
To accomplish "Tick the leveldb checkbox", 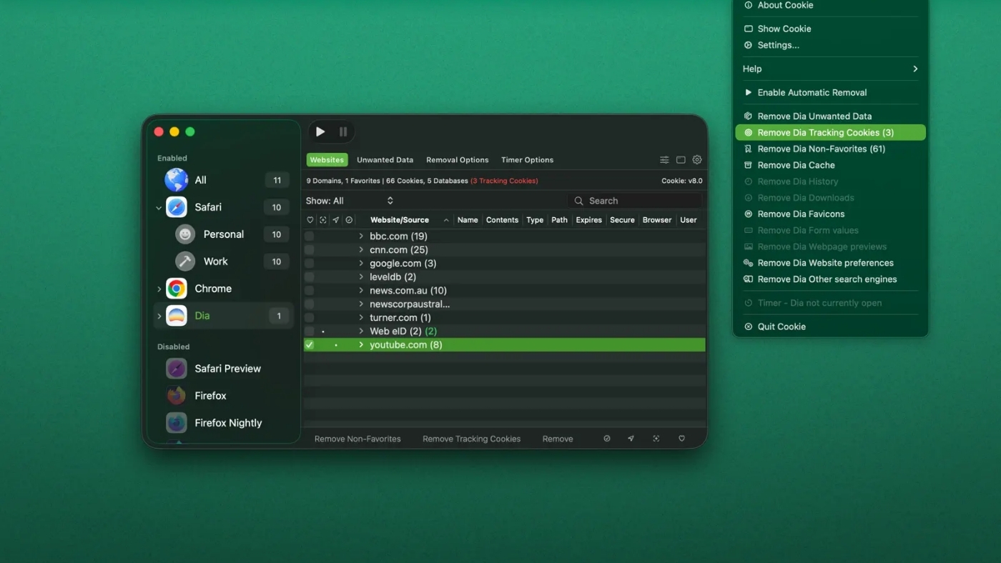I will (310, 277).
